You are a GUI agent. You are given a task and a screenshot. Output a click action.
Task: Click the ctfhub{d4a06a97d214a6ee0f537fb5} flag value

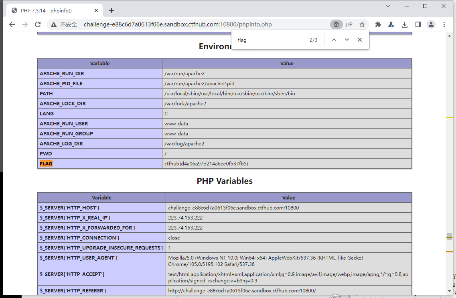pyautogui.click(x=206, y=163)
